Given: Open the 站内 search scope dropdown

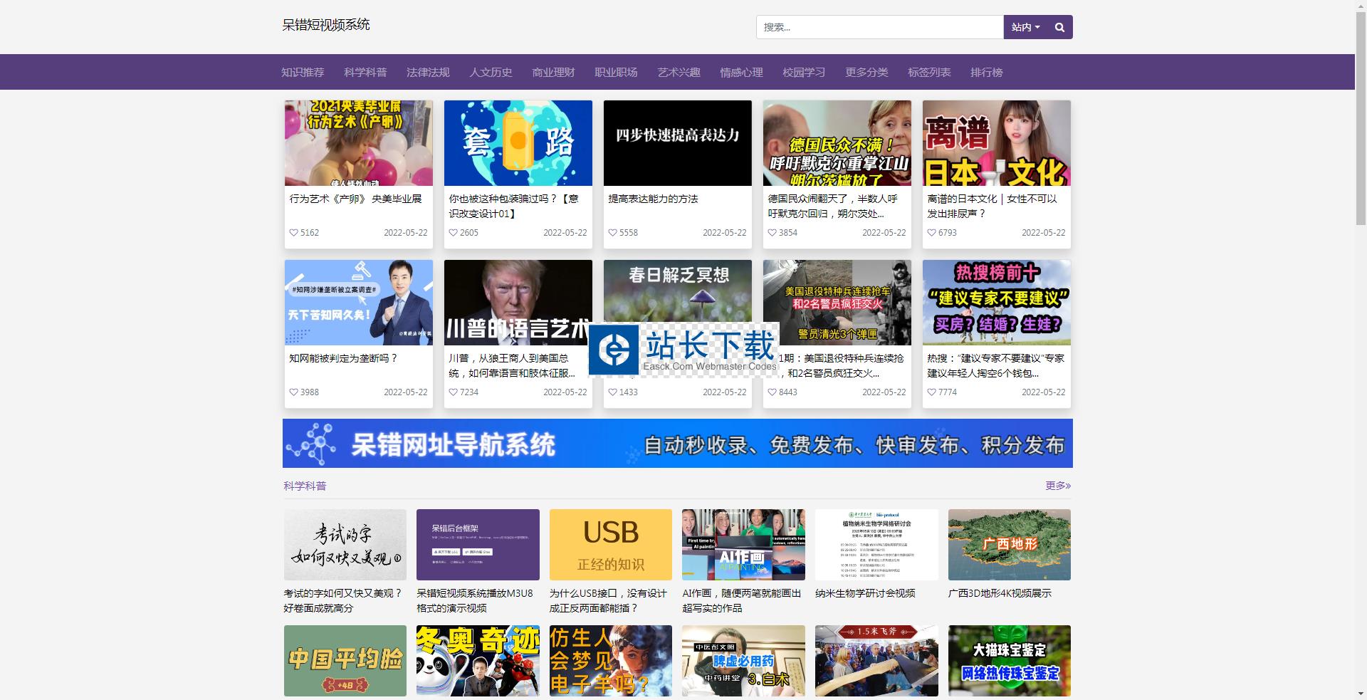Looking at the screenshot, I should click(1025, 27).
